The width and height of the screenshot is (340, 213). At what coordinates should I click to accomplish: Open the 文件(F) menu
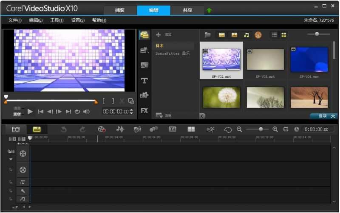[x=15, y=20]
